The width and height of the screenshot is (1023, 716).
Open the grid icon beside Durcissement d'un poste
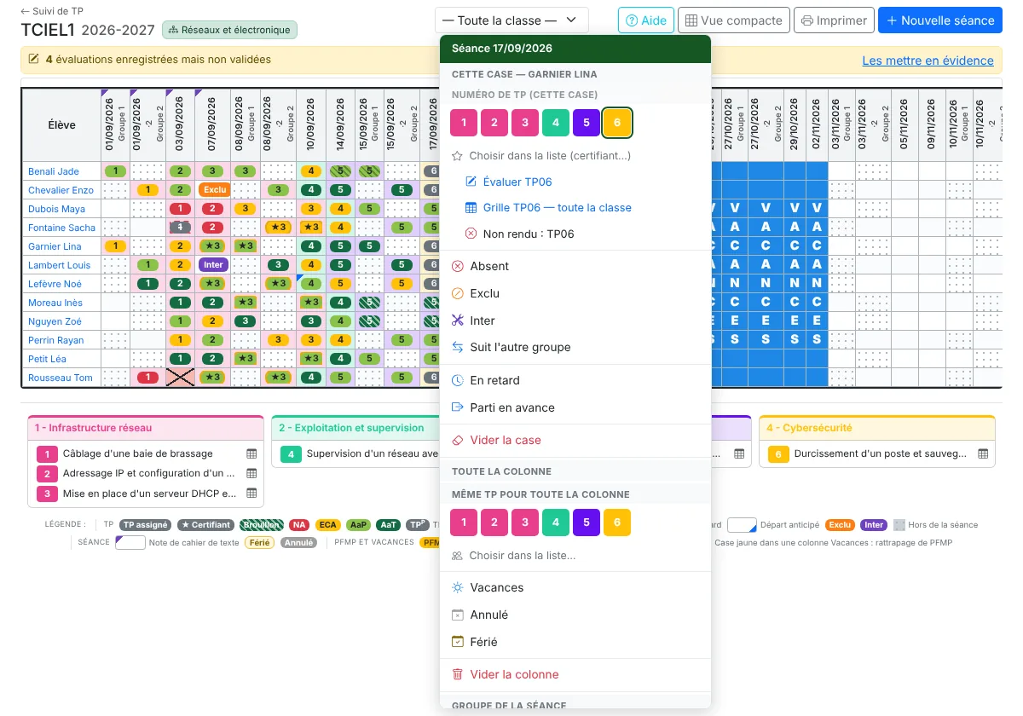(x=983, y=454)
